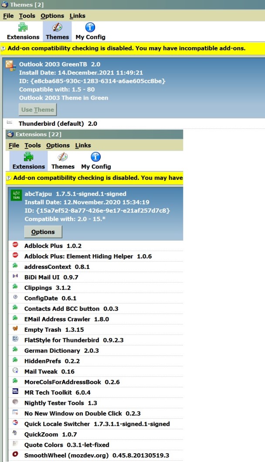Viewport: 265px width, 462px height.
Task: Click compatibility warning bar in Themes window
Action: [x=132, y=48]
